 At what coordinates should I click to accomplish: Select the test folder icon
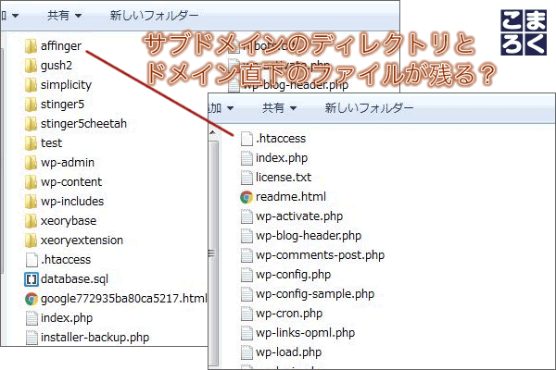click(31, 143)
